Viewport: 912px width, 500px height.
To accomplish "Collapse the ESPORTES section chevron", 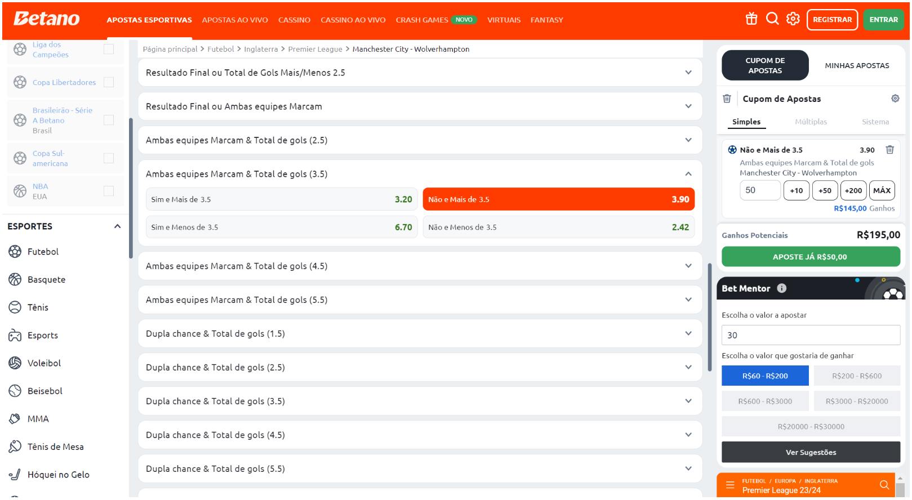I will (117, 226).
